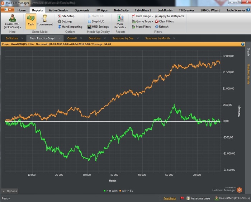The width and height of the screenshot is (251, 202).
Task: Expand the Options panel button
Action: pyautogui.click(x=10, y=191)
